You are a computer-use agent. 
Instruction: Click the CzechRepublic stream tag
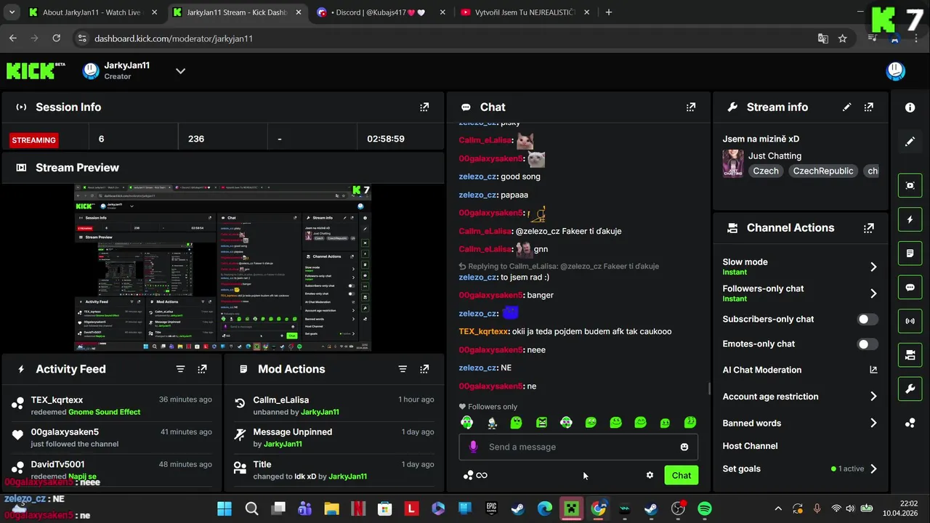click(x=823, y=171)
